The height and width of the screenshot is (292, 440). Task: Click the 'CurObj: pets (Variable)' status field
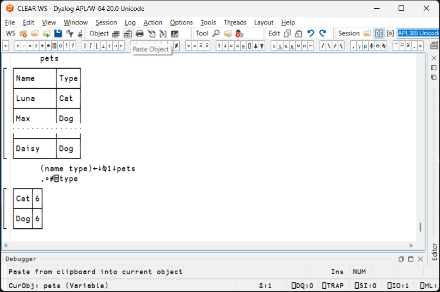(x=58, y=285)
